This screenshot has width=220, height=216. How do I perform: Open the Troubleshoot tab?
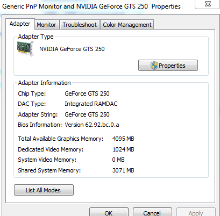[80, 25]
